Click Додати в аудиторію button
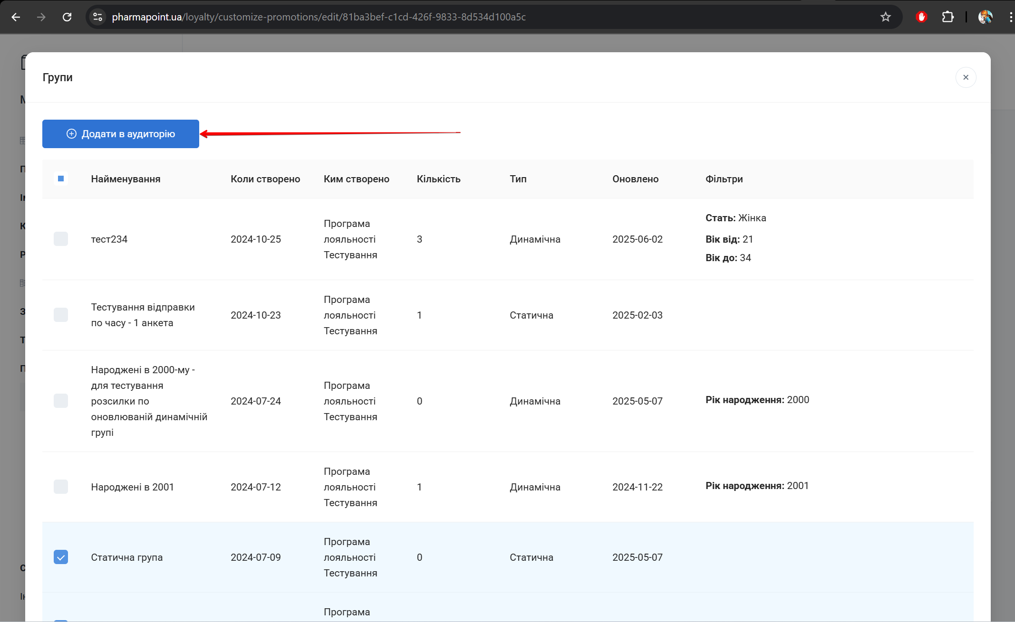Viewport: 1015px width, 622px height. click(121, 134)
